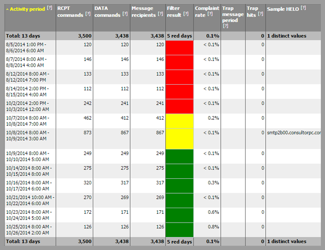
Task: Click the top RCPT total 3,500
Action: tap(85, 36)
